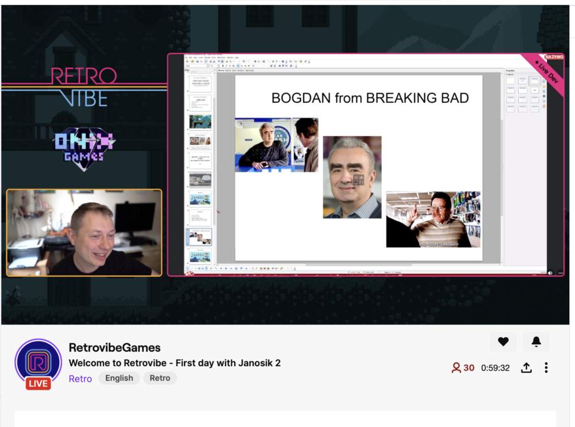Click the red LIVE badge
This screenshot has height=427, width=575.
tap(38, 383)
